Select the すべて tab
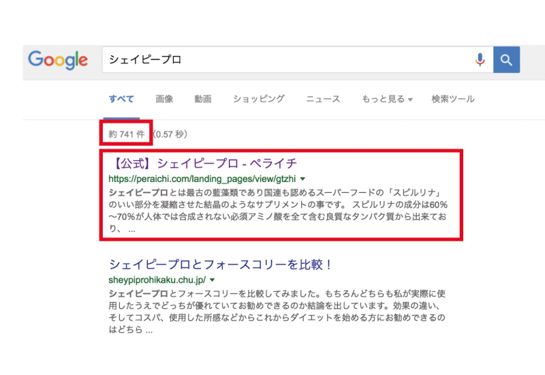The height and width of the screenshot is (375, 545). 121,99
